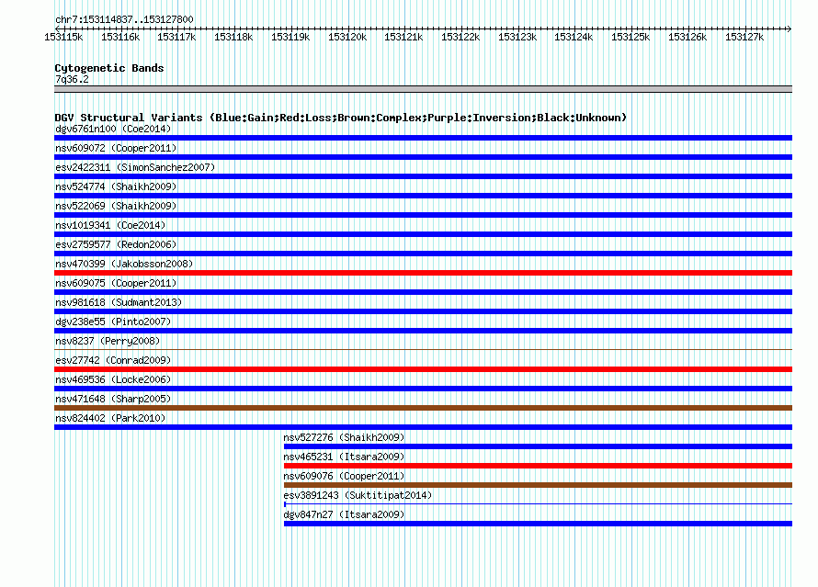Click chr7:153114837..153127800 coordinates text

pyautogui.click(x=124, y=19)
